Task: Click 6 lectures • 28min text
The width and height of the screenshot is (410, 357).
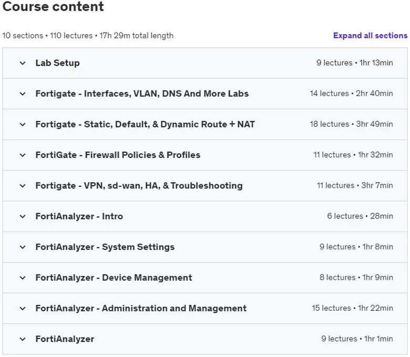Action: coord(360,216)
